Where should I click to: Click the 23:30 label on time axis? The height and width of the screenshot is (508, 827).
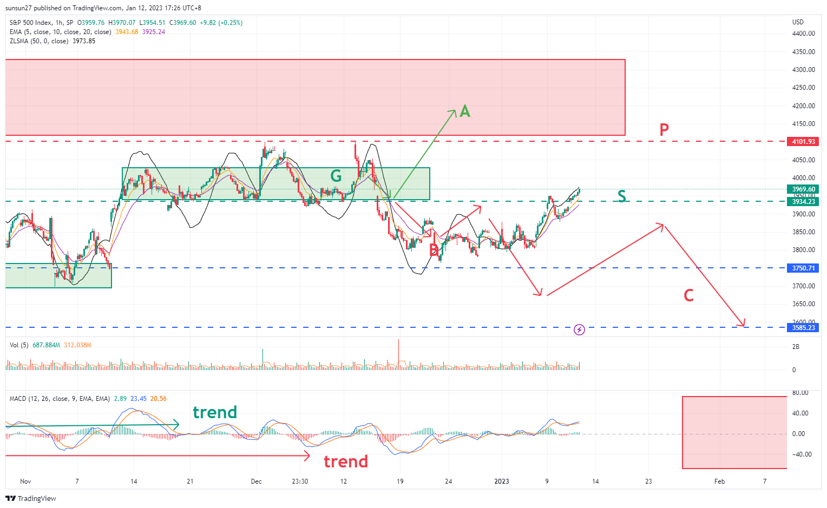click(300, 481)
